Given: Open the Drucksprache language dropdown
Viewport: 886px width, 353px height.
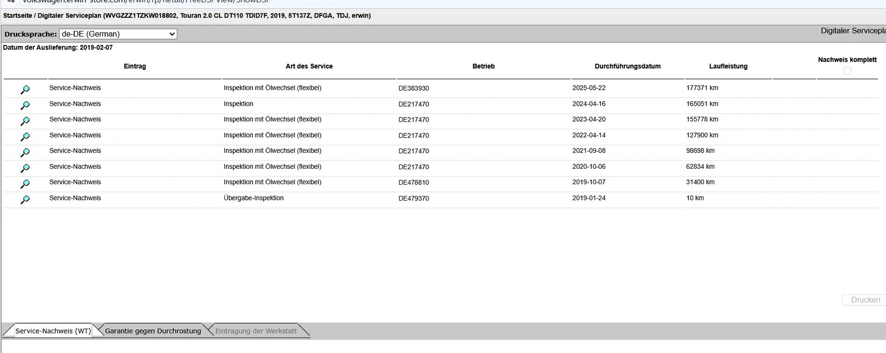Looking at the screenshot, I should (118, 34).
